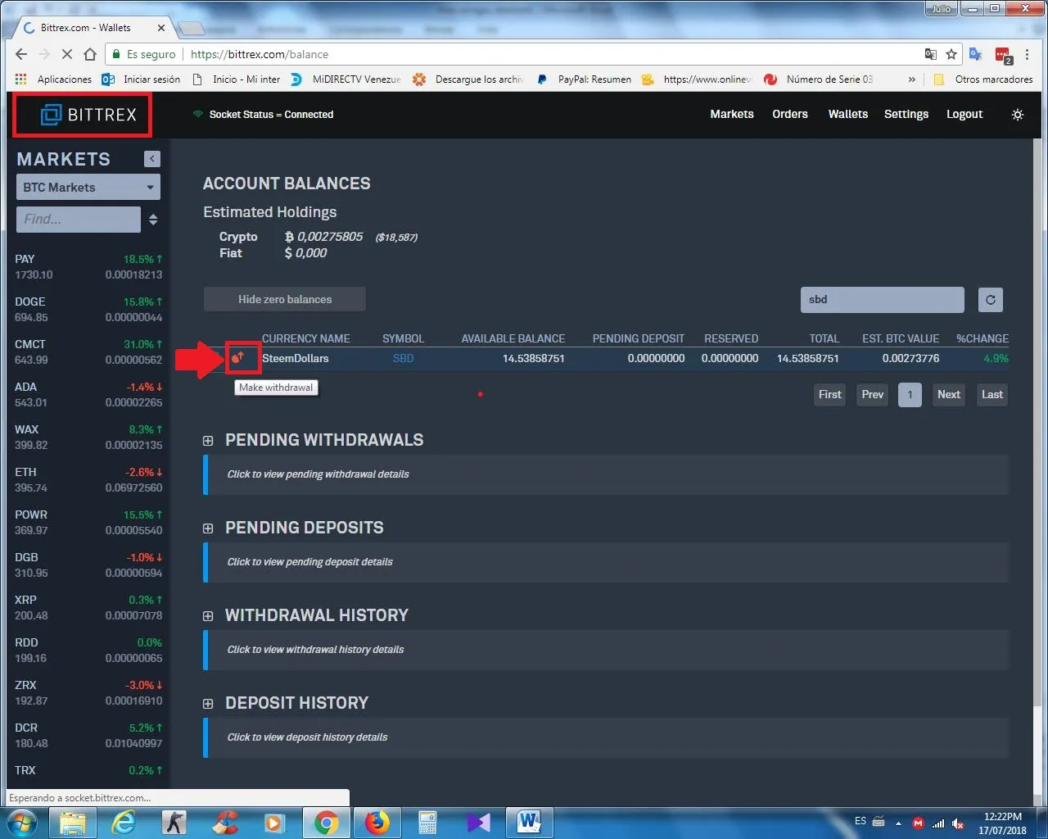Click Chrome icon in taskbar
The height and width of the screenshot is (839, 1048).
pos(326,823)
